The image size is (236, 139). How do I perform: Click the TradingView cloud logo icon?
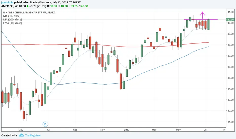21,135
